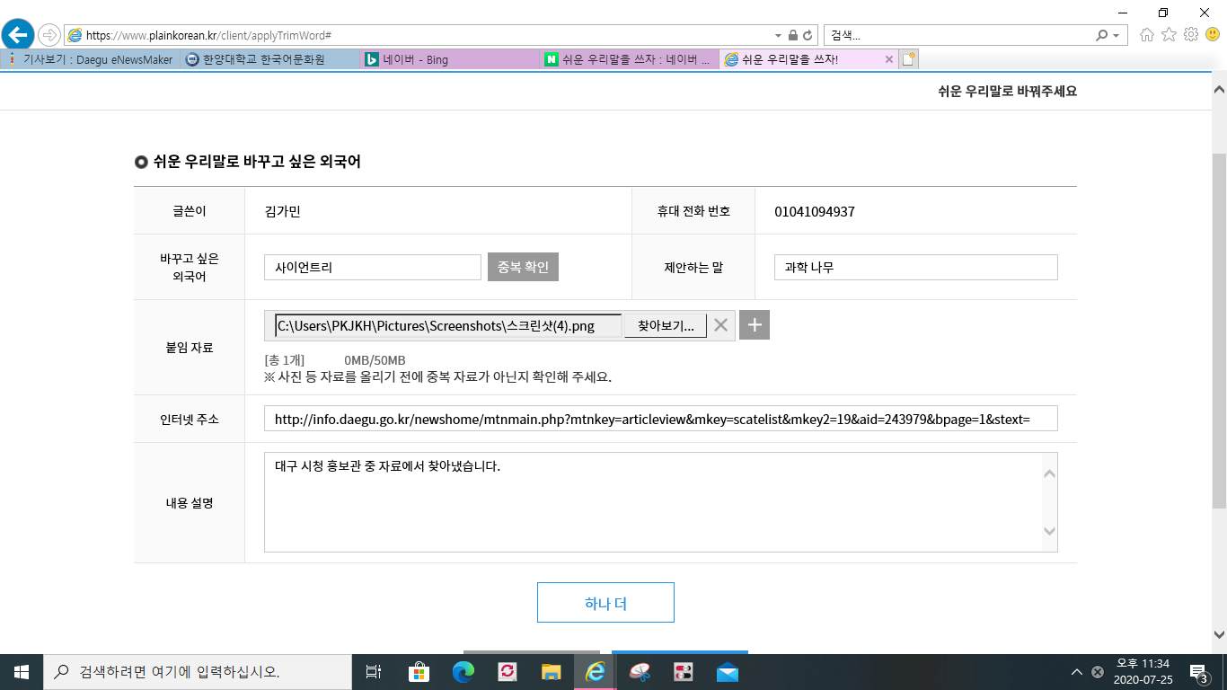Image resolution: width=1227 pixels, height=690 pixels.
Task: Open the notification center icon
Action: pyautogui.click(x=1197, y=672)
